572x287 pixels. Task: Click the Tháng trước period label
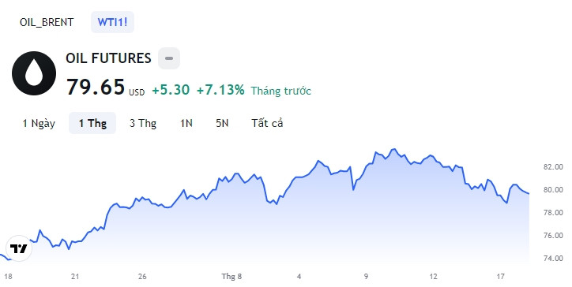point(281,91)
